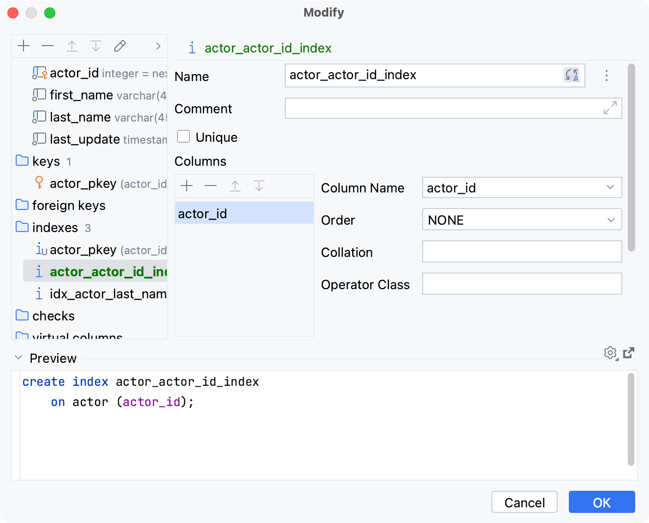Viewport: 649px width, 523px height.
Task: Collapse the Preview section
Action: (x=18, y=357)
